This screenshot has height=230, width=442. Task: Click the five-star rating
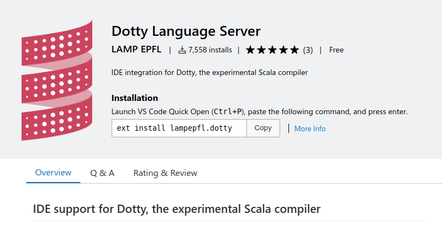pos(272,50)
